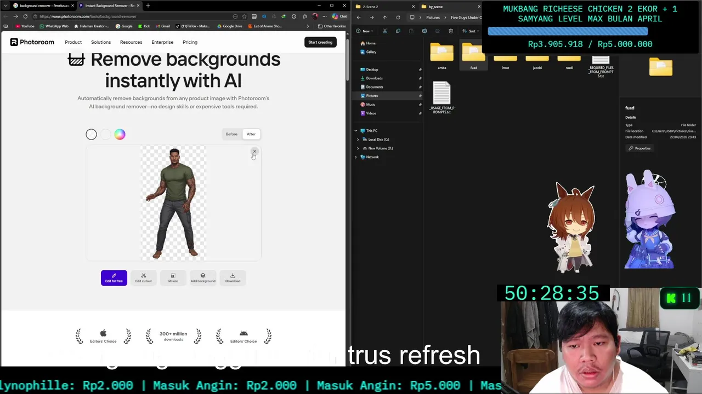
Task: Select '2. Scene 2' File Explorer tab
Action: pyautogui.click(x=384, y=7)
